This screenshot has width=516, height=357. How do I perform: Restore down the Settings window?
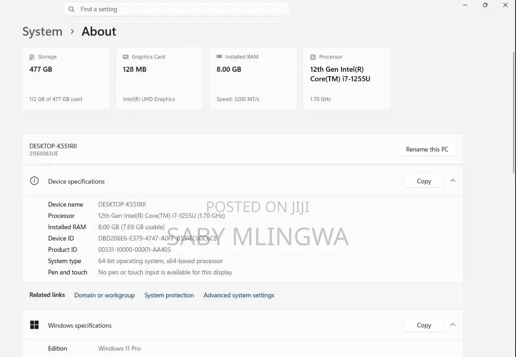coord(485,5)
